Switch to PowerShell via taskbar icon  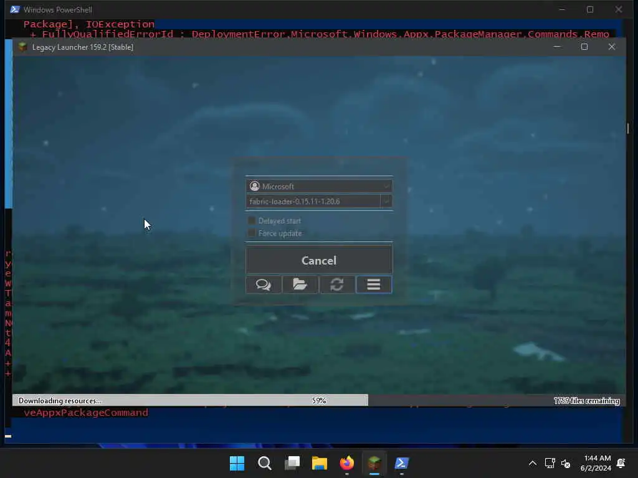tap(402, 463)
